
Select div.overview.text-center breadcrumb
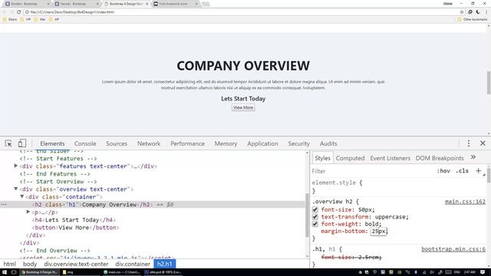click(x=76, y=264)
